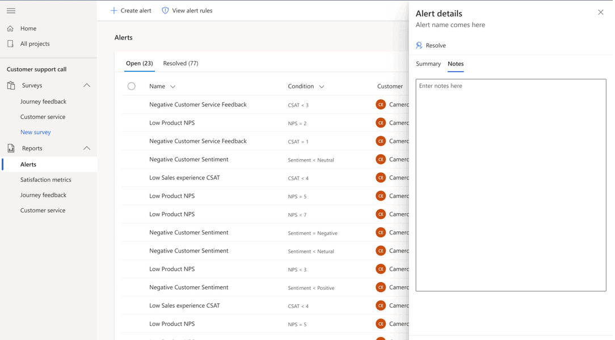Open the hamburger navigation menu

click(11, 11)
